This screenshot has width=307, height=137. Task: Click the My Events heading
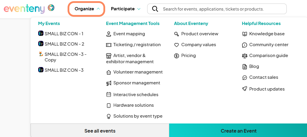click(x=49, y=24)
